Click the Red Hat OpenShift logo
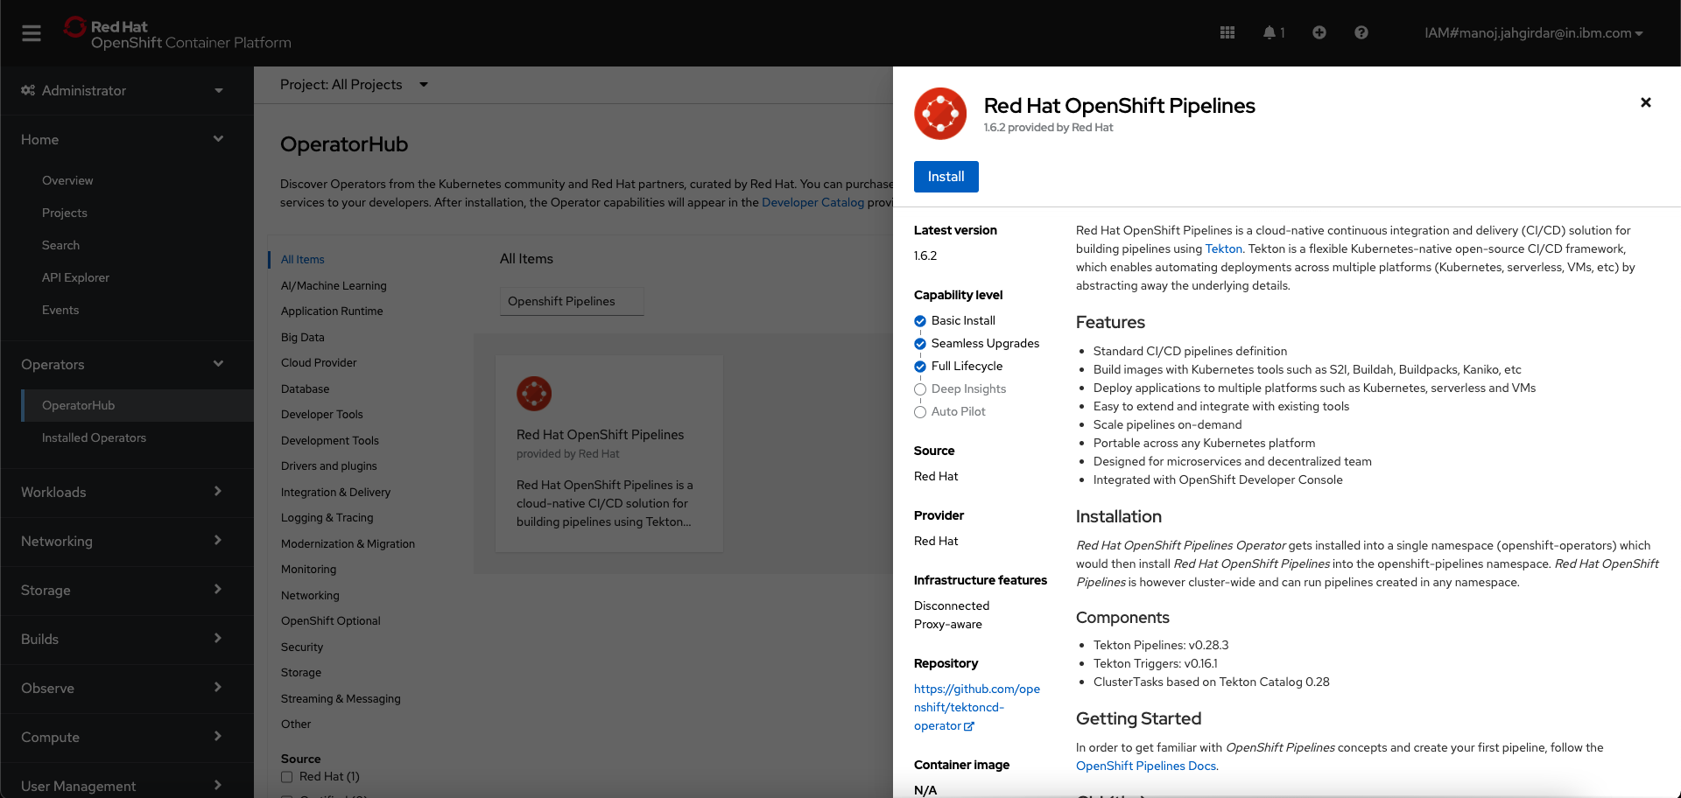Image resolution: width=1681 pixels, height=798 pixels. (177, 33)
